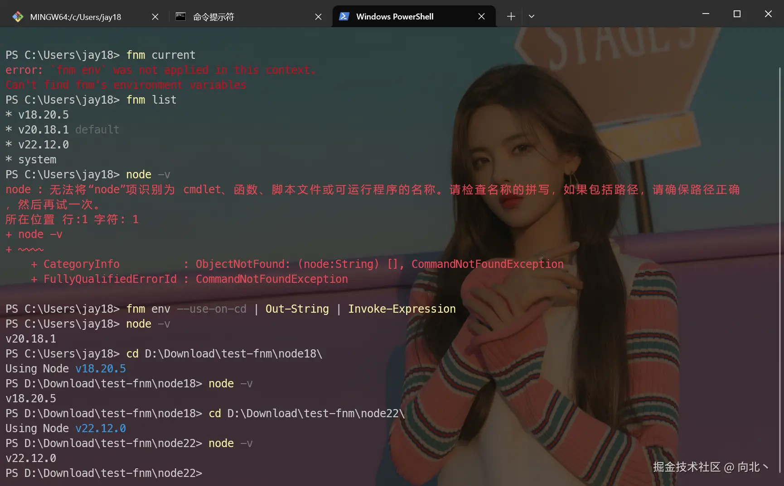This screenshot has width=784, height=486.
Task: Minimize the terminal window
Action: pos(705,14)
